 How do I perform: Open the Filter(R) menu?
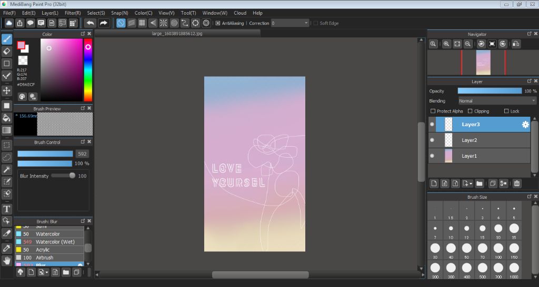coord(73,13)
